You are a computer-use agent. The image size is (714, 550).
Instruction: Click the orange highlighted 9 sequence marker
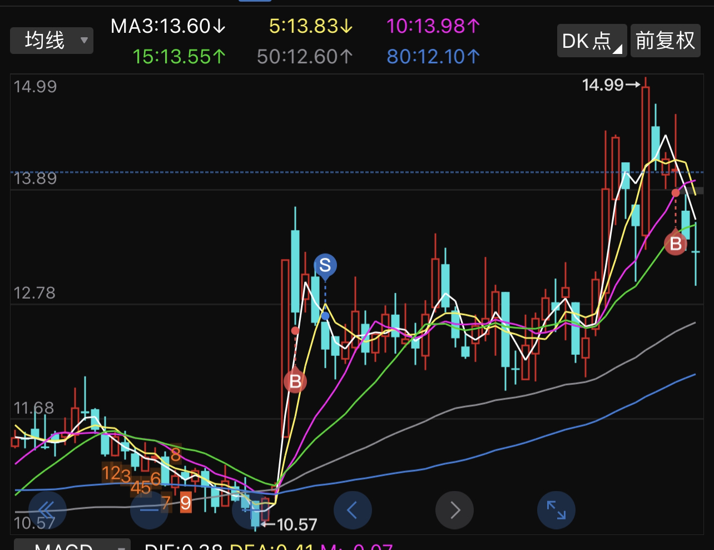tap(186, 503)
